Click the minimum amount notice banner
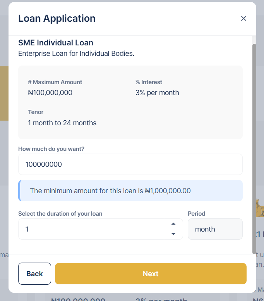 pos(130,191)
